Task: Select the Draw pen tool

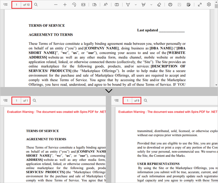Action: [x=128, y=5]
